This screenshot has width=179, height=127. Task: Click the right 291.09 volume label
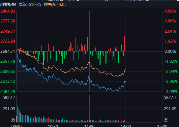click(170, 109)
